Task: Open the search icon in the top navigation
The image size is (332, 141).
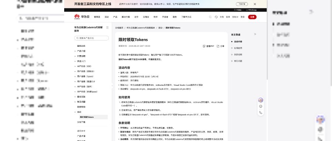Action: [210, 17]
